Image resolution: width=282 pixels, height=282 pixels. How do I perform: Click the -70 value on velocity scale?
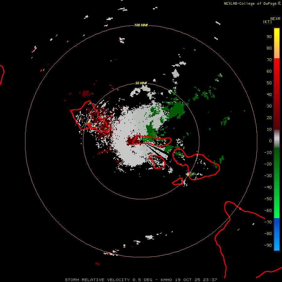pos(268,222)
